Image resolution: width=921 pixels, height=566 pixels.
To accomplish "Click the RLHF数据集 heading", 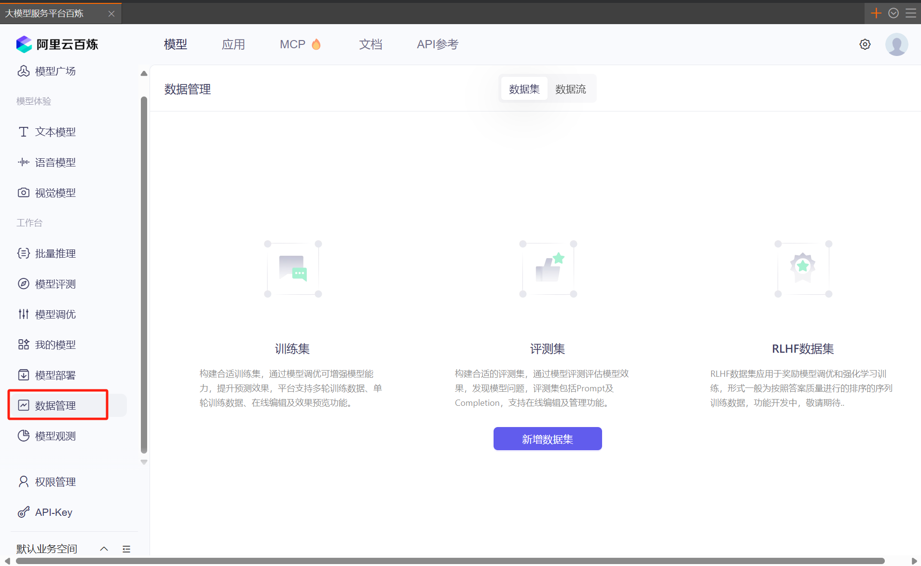I will 803,349.
